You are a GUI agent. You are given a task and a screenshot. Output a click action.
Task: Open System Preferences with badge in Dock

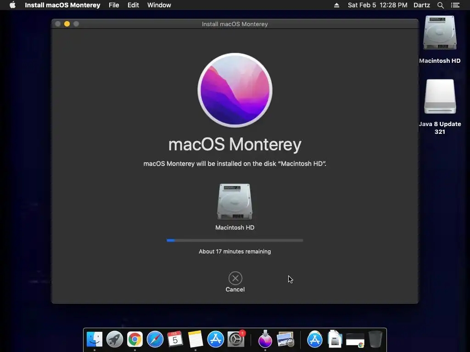pyautogui.click(x=236, y=339)
